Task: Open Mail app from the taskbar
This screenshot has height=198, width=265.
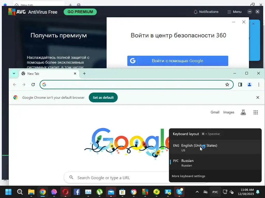Action: click(x=111, y=192)
